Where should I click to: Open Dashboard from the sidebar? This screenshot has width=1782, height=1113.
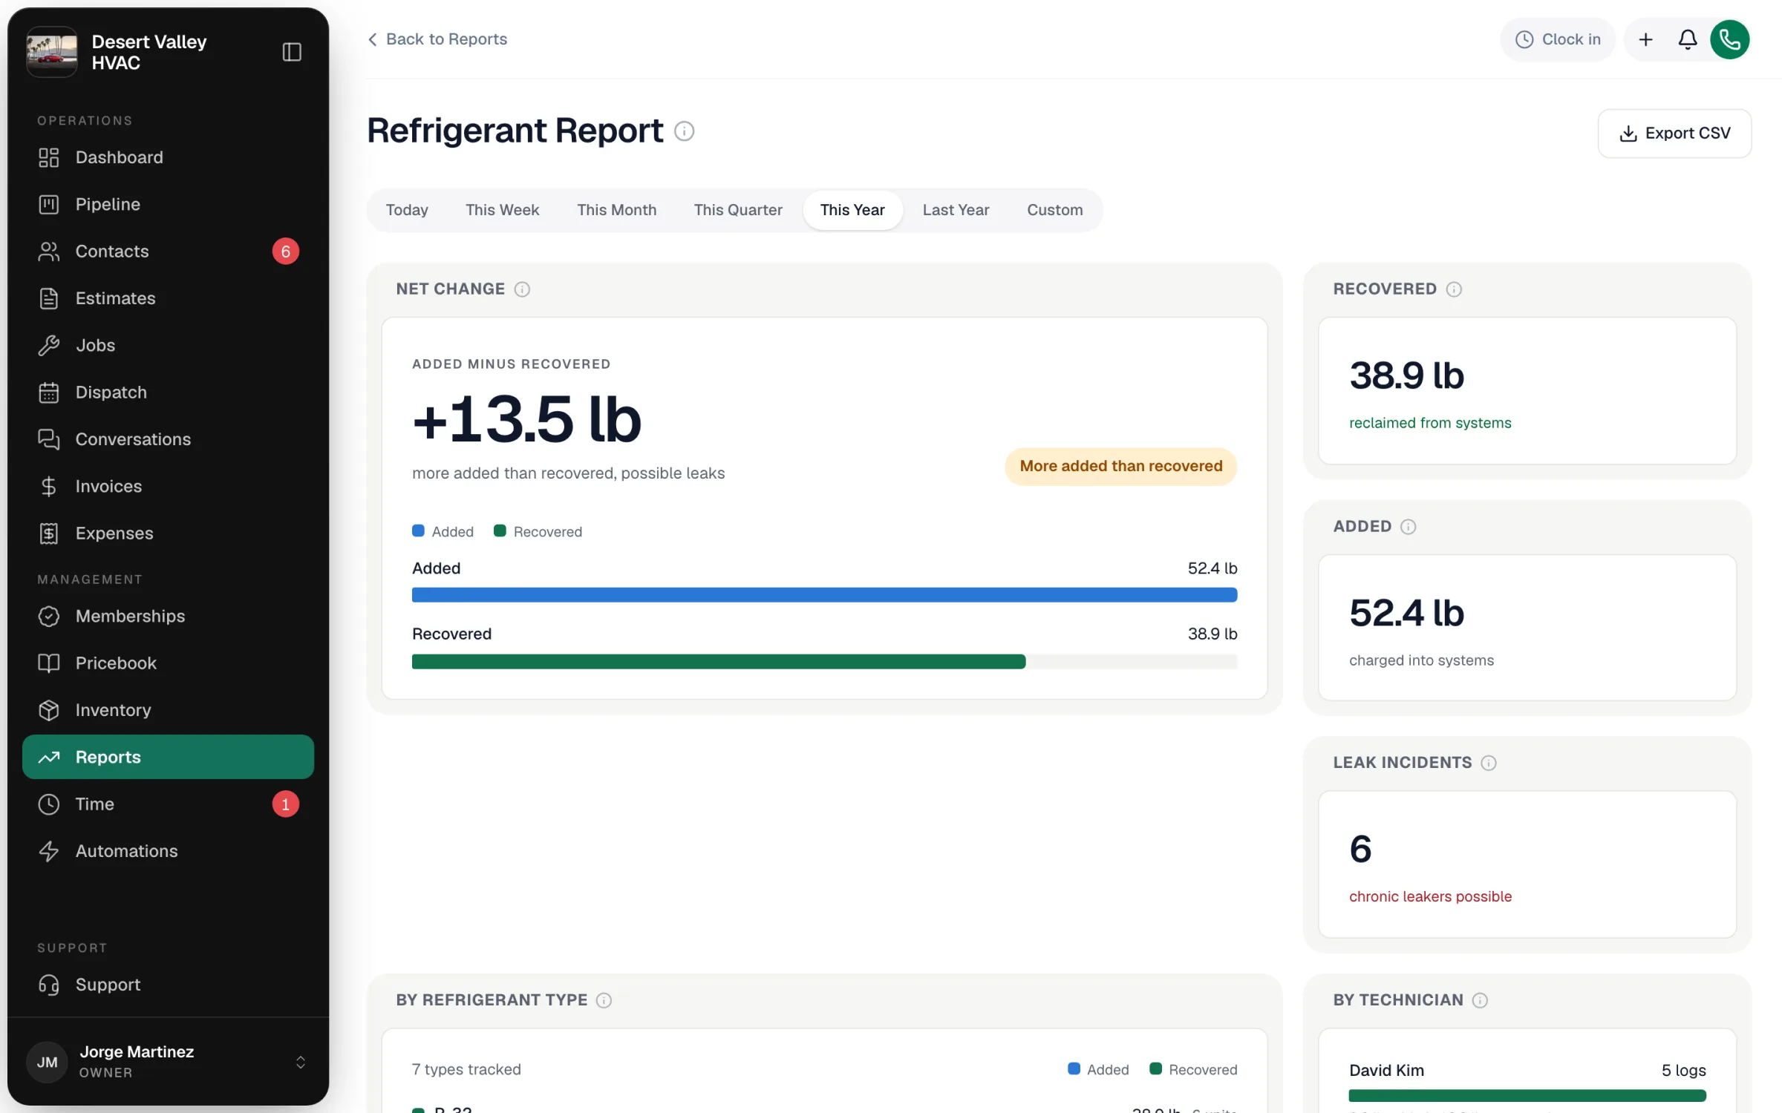(169, 157)
